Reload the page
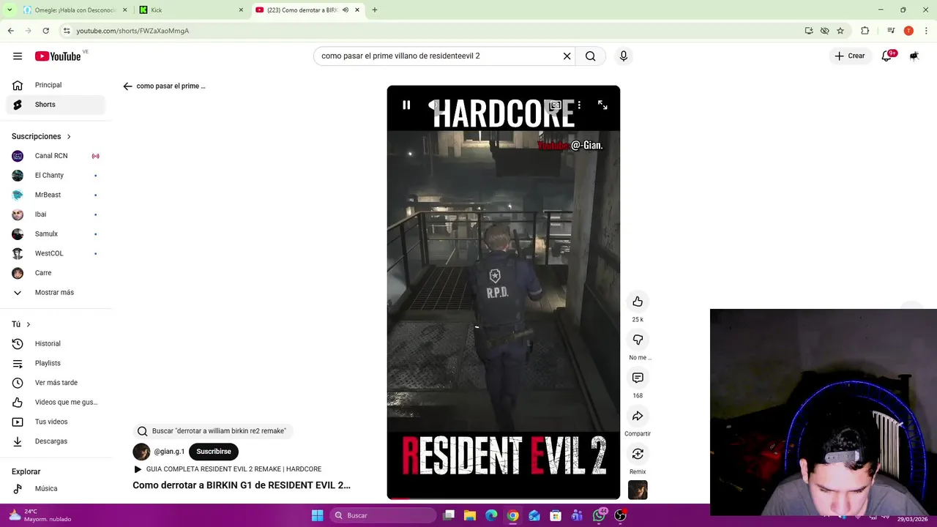Image resolution: width=937 pixels, height=527 pixels. 45,31
